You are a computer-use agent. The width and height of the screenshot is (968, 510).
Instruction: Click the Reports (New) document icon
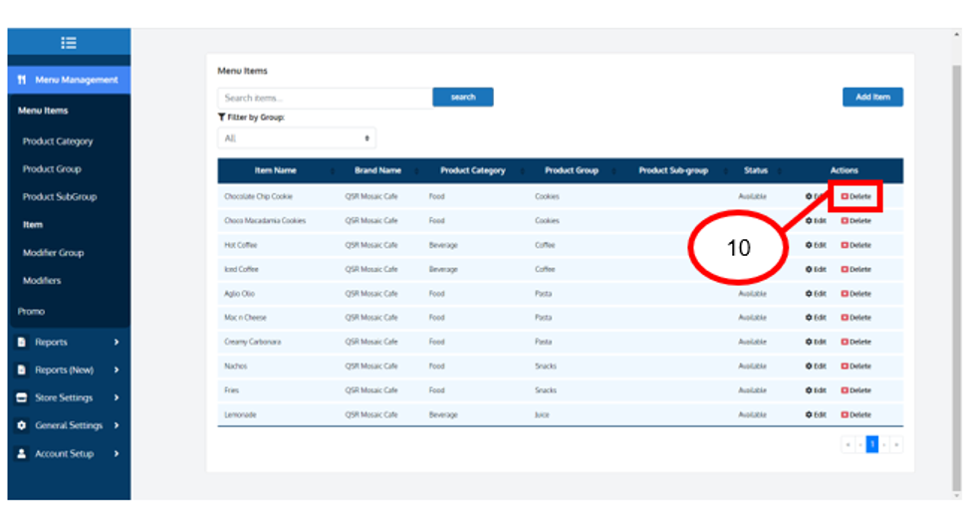pyautogui.click(x=22, y=370)
